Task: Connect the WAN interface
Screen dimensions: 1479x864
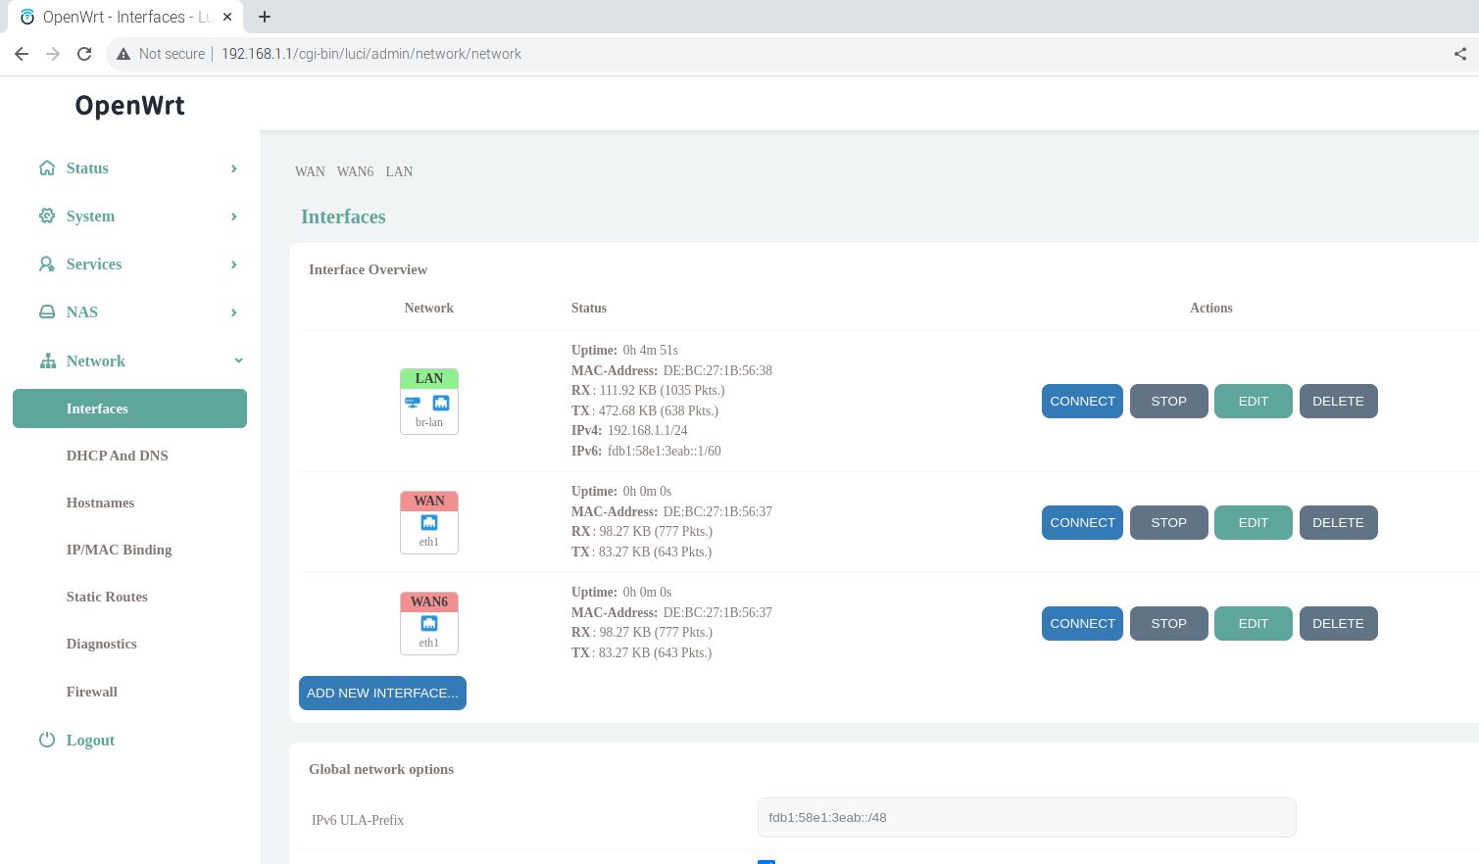Action: tap(1082, 522)
